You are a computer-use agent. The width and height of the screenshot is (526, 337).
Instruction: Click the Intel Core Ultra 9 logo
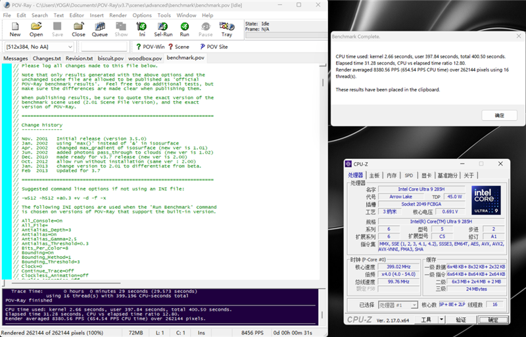486,200
